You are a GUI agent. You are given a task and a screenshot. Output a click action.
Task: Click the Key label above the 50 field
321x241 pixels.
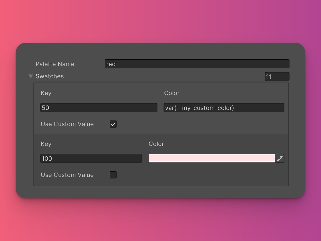[x=46, y=93]
